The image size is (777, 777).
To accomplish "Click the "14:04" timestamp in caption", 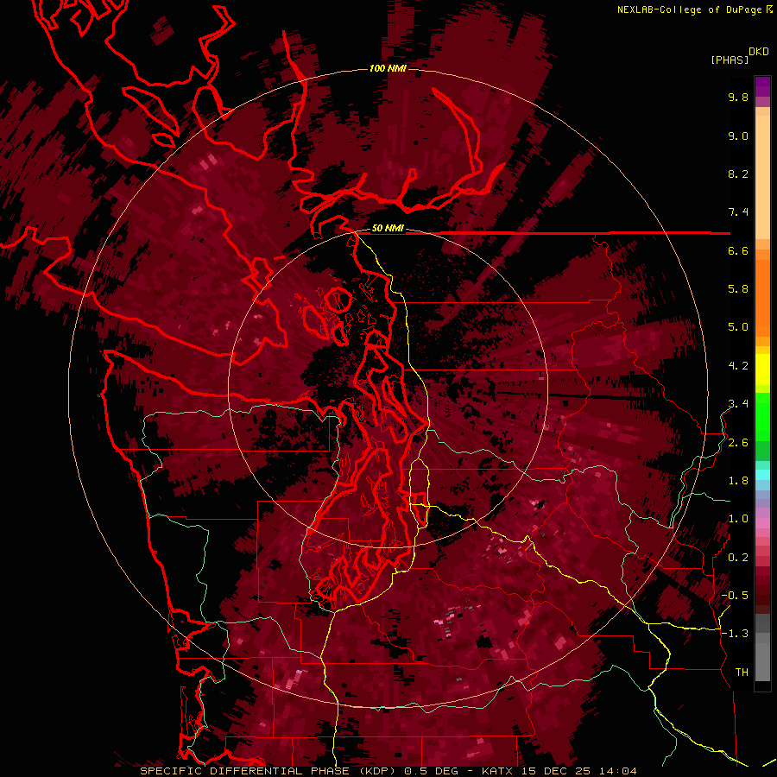I will 617,771.
